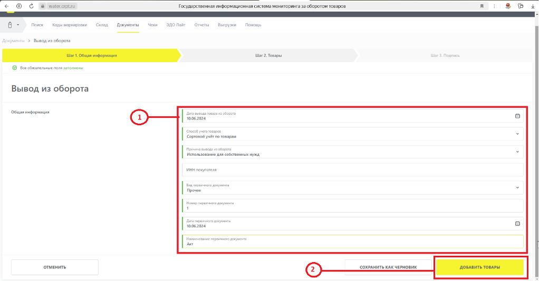Click СОХРАНИТЬ КАК ЧЕРНОВИК button
The width and height of the screenshot is (539, 281).
[x=388, y=267]
